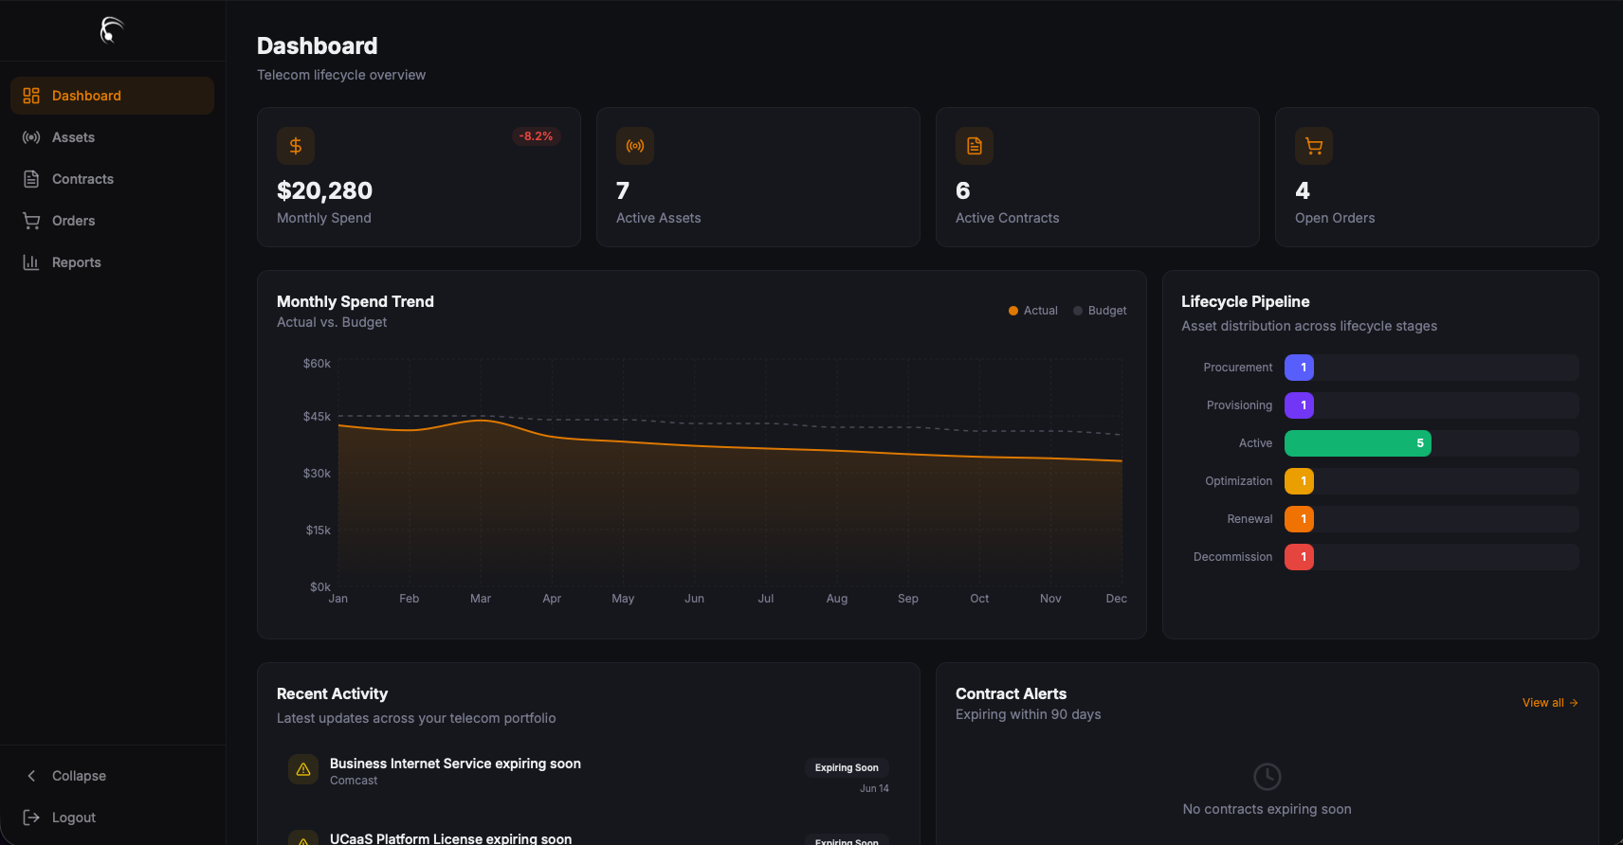Click the warning icon beside Business Internet Service

[303, 769]
